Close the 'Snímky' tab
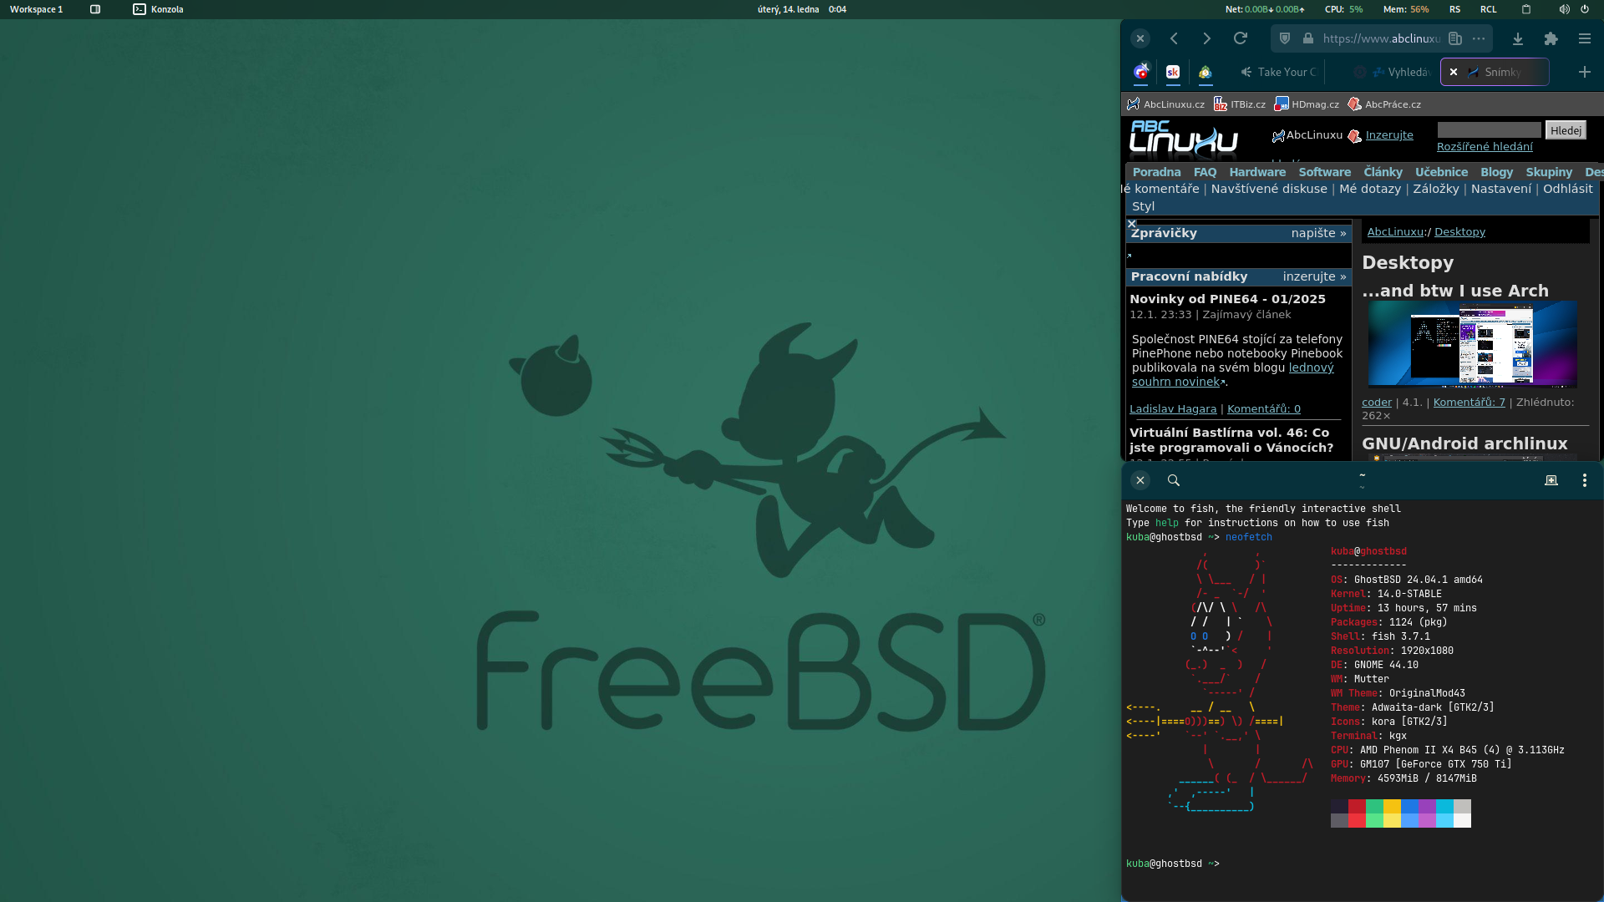Screen dimensions: 1604x902 pyautogui.click(x=1454, y=72)
